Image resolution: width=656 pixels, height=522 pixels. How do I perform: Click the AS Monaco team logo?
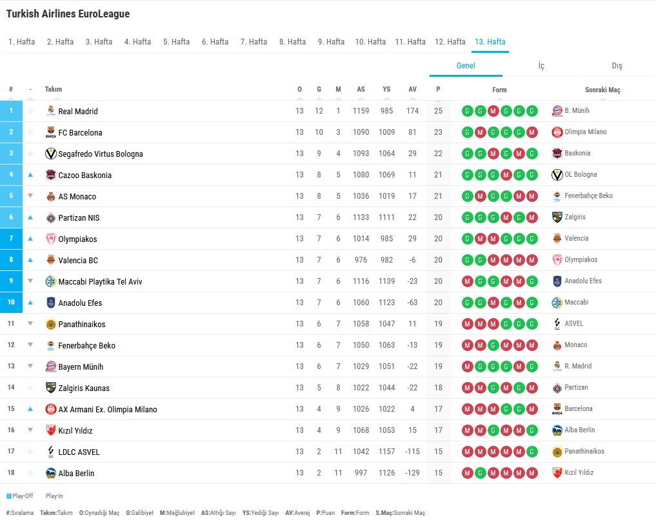[50, 196]
